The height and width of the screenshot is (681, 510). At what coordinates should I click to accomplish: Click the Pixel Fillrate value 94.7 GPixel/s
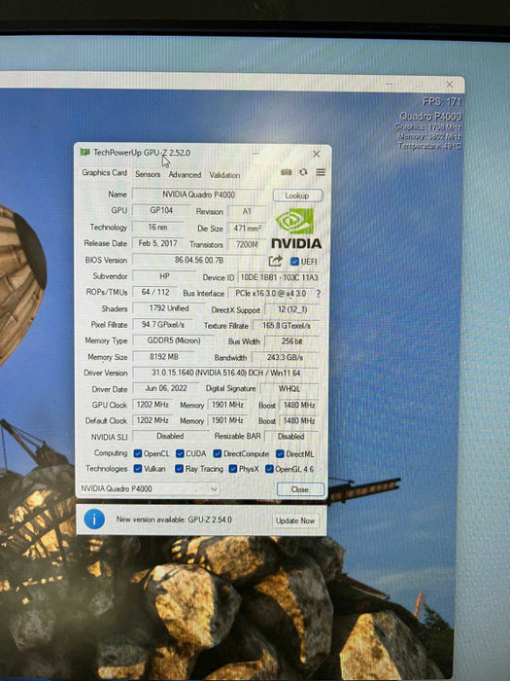pos(162,324)
